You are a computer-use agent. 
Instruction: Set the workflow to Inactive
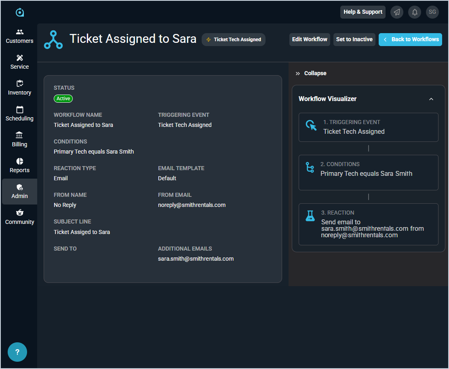354,40
